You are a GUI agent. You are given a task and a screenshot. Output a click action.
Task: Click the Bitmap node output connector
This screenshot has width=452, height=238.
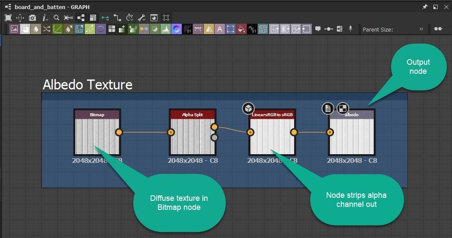[x=119, y=132]
